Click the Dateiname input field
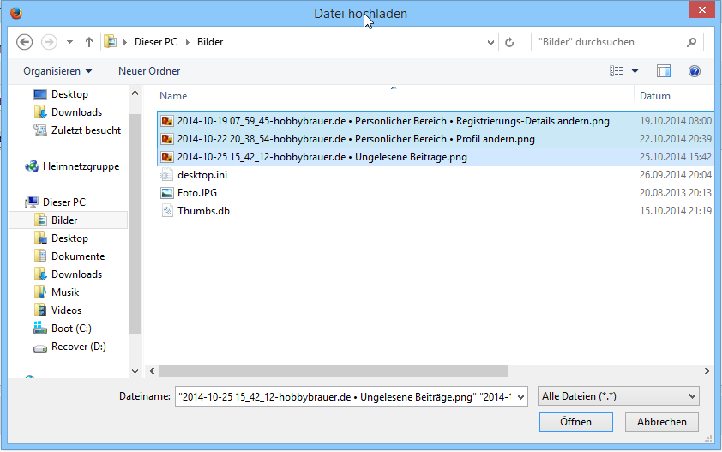The height and width of the screenshot is (452, 722). [x=350, y=395]
